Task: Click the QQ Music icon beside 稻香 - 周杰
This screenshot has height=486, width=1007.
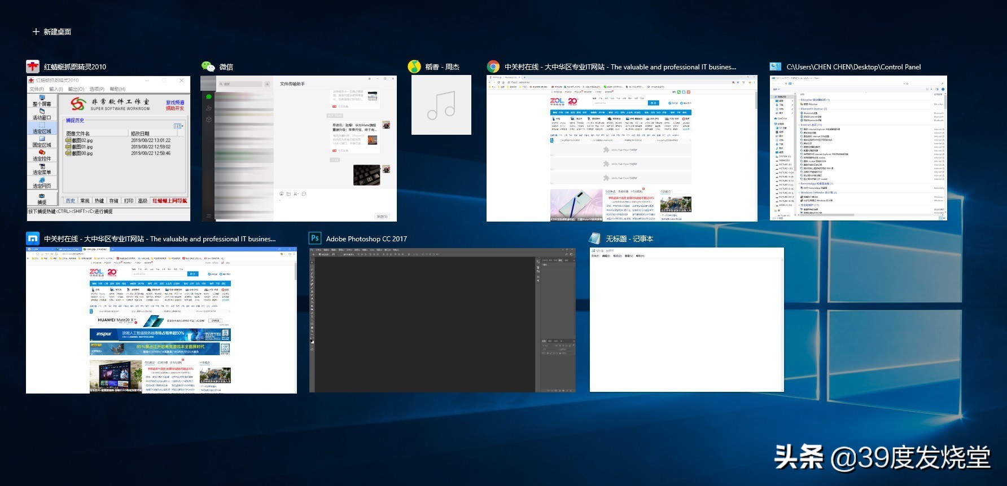Action: click(x=414, y=67)
